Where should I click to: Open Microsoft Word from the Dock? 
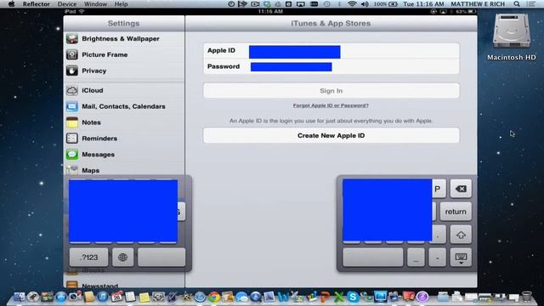click(283, 297)
